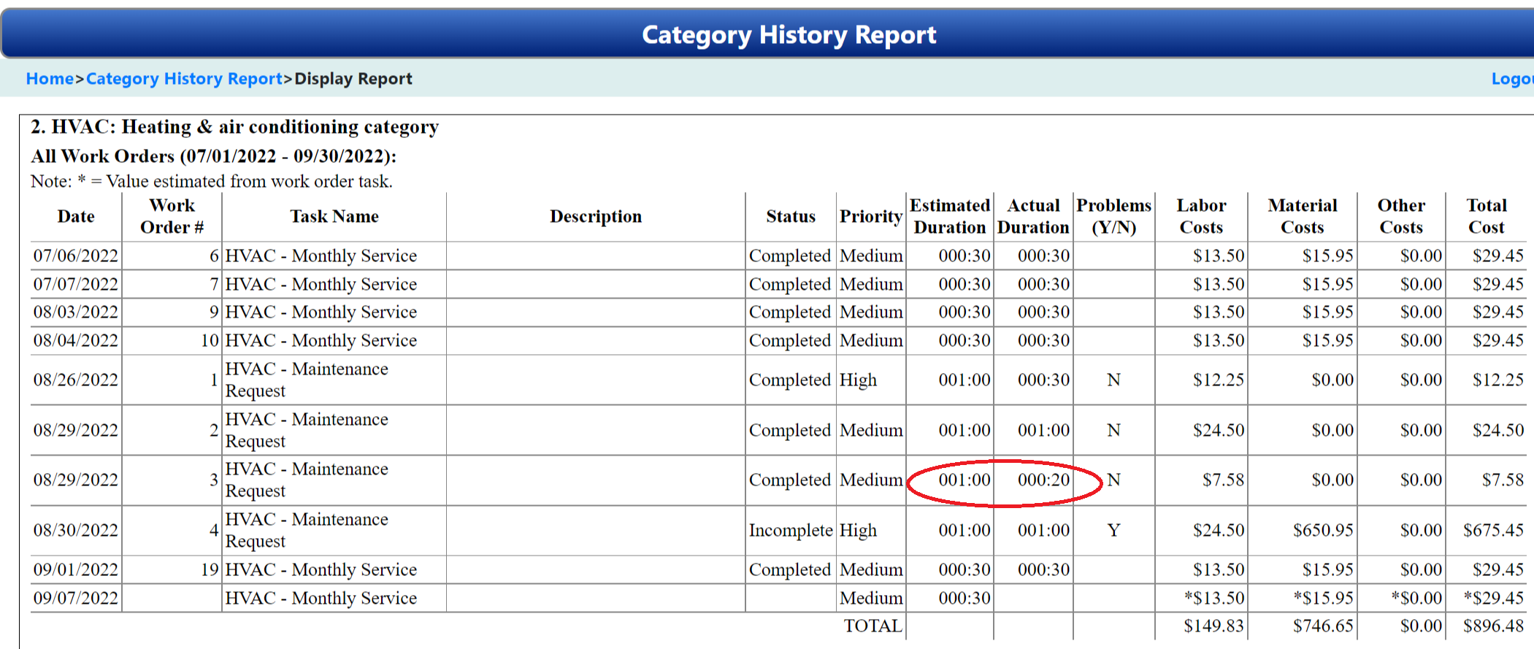Screen dimensions: 1534x649
Task: Click the $7.58 labor cost
Action: 1223,480
